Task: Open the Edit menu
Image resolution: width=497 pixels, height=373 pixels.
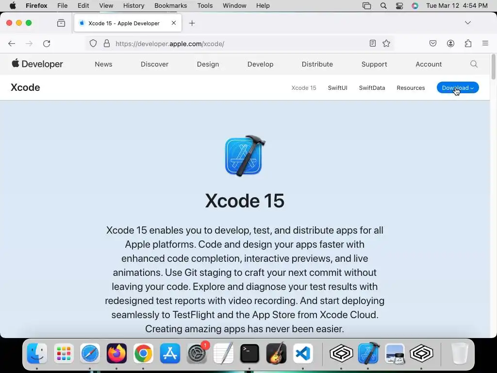Action: (83, 5)
